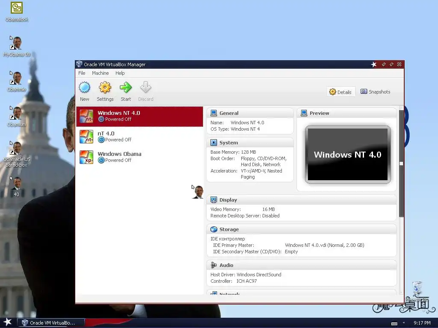Open the Help menu

[x=120, y=73]
